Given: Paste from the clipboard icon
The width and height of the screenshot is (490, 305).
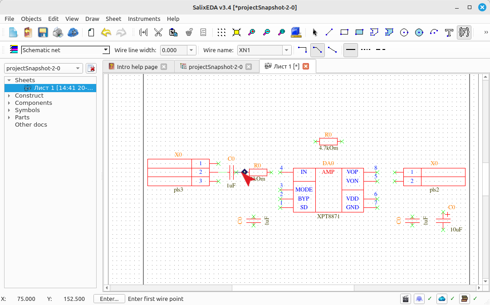Looking at the screenshot, I should click(x=173, y=33).
